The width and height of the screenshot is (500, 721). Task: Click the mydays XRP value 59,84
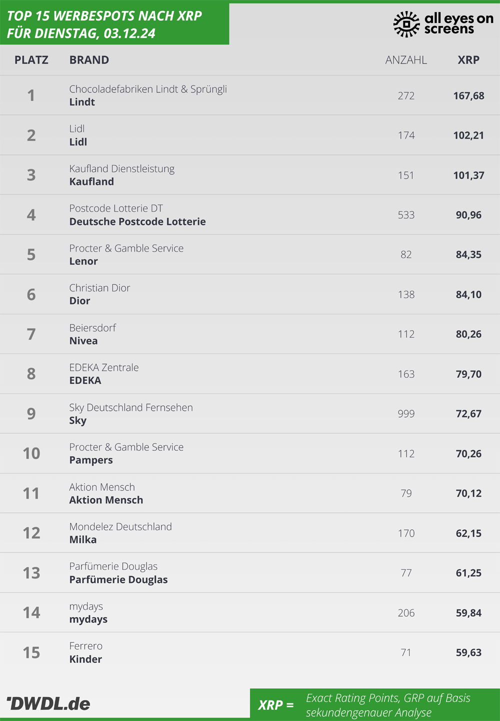coord(468,612)
